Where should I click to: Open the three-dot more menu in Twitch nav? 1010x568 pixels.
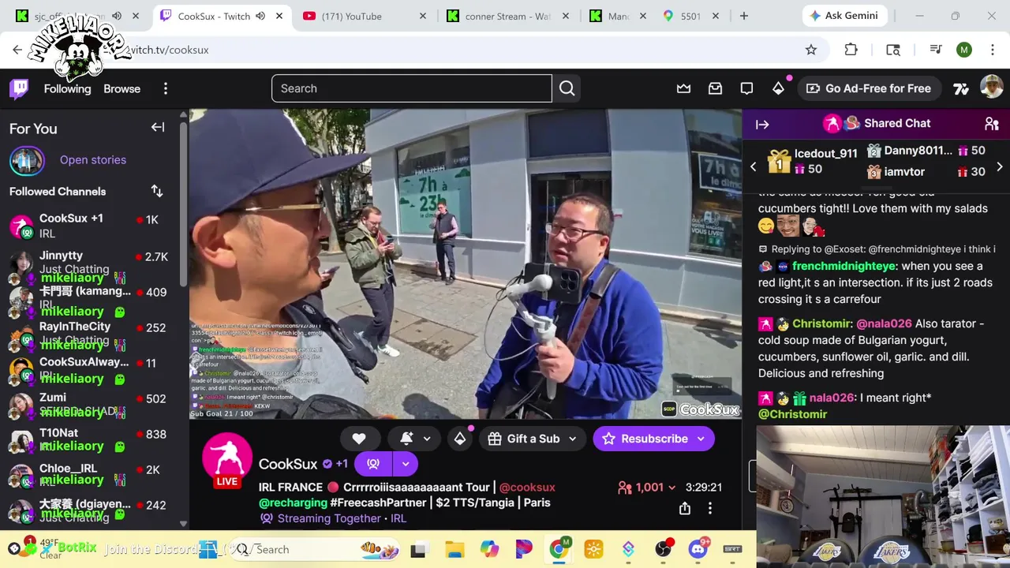coord(166,88)
